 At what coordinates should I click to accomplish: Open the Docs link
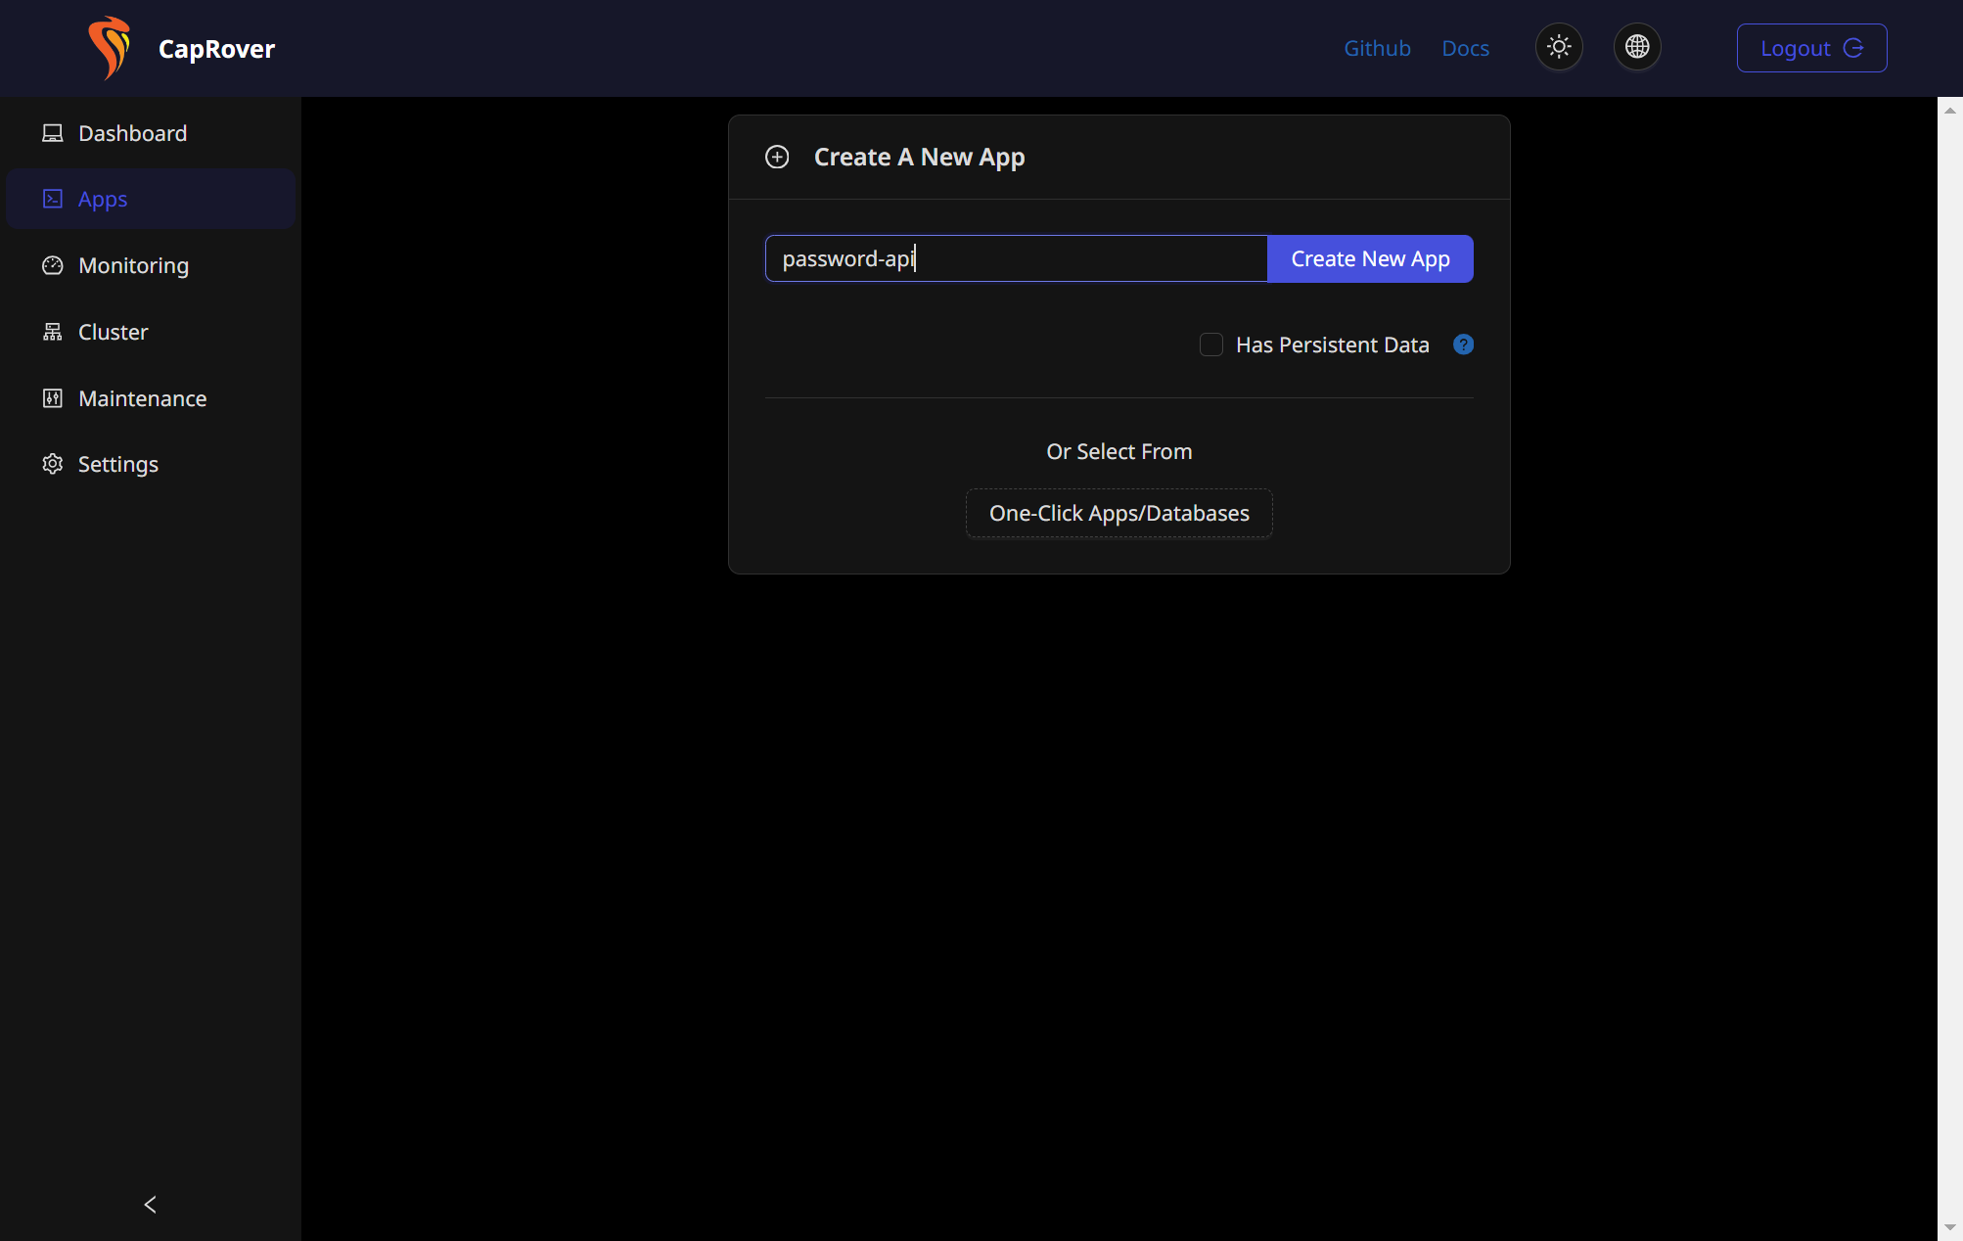coord(1465,48)
